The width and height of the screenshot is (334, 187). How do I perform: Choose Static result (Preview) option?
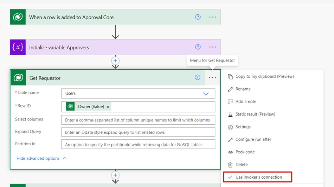(x=255, y=114)
